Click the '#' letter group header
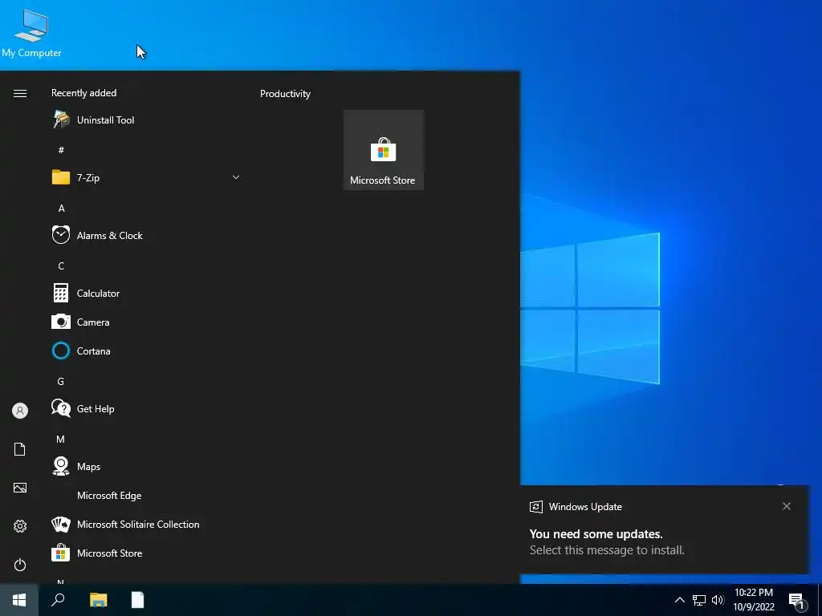The width and height of the screenshot is (822, 616). (x=61, y=150)
